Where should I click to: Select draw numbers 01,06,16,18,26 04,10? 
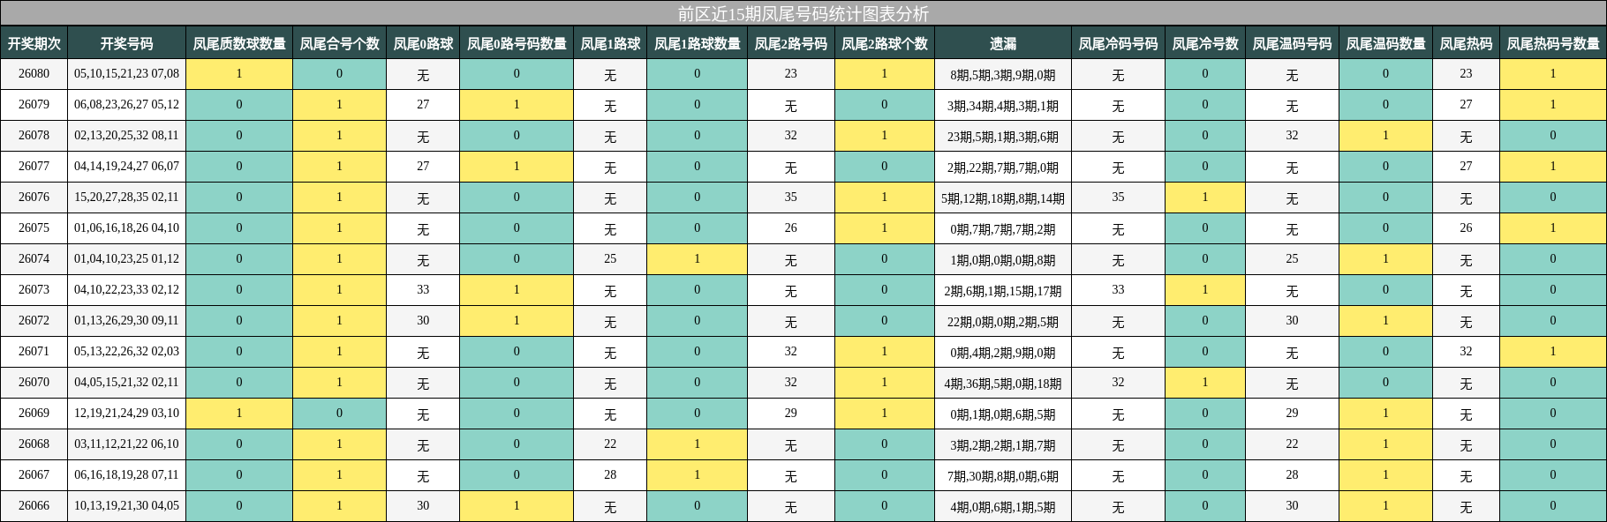pyautogui.click(x=126, y=228)
